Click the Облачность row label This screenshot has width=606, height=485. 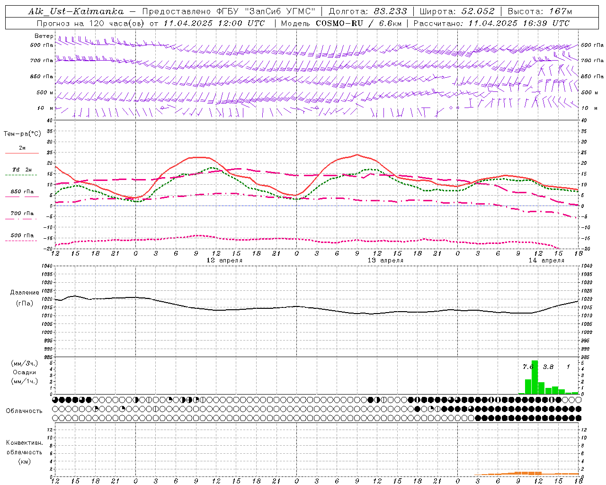point(24,411)
